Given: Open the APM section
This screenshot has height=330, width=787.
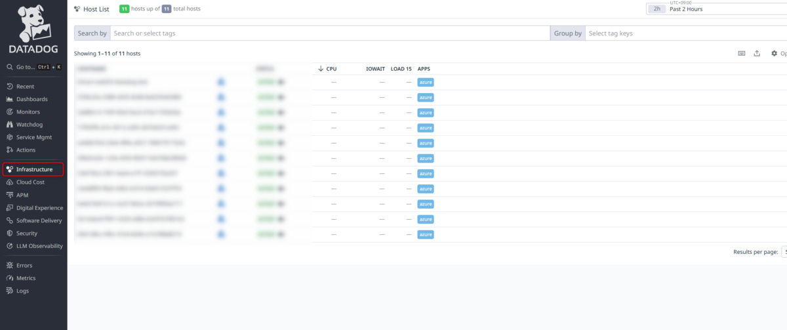Looking at the screenshot, I should [x=22, y=195].
